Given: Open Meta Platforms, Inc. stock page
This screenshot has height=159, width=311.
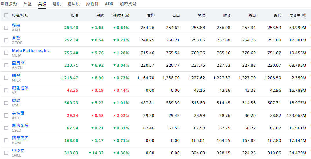Looking at the screenshot, I should 31,50.
